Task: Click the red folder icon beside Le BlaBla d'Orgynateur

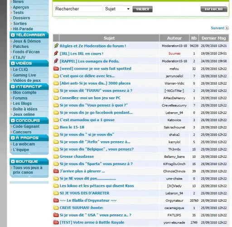Action: tap(56, 200)
